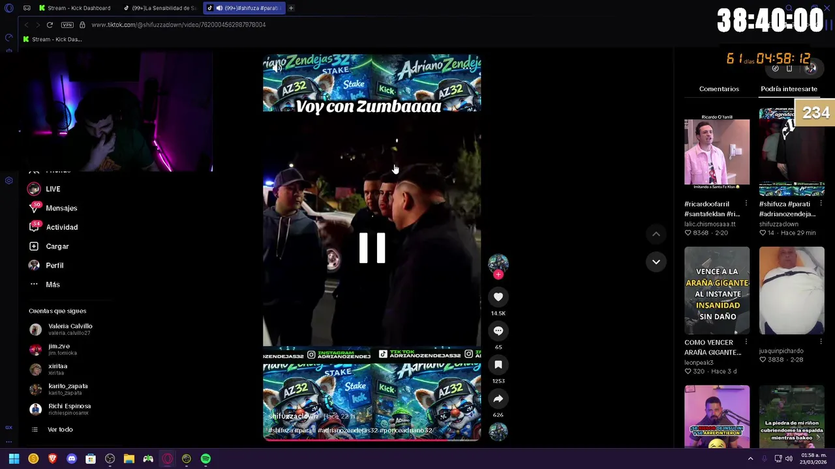Open volume control in system tray

tap(789, 459)
